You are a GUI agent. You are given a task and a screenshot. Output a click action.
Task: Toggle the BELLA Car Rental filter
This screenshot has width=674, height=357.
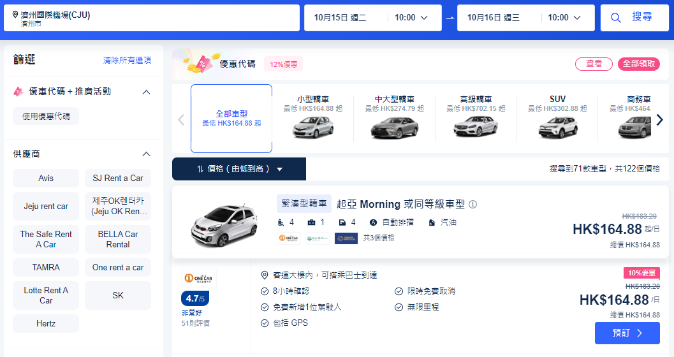click(x=118, y=239)
